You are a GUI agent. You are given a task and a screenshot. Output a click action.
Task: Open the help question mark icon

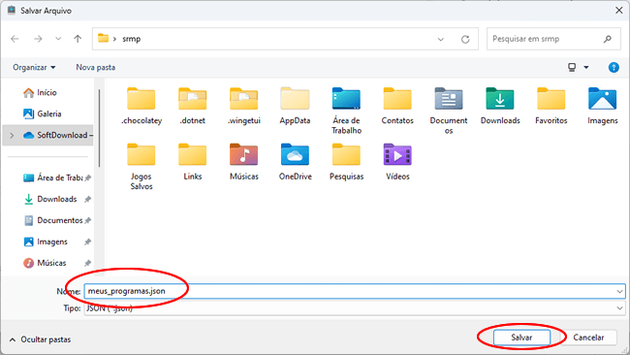pyautogui.click(x=614, y=68)
